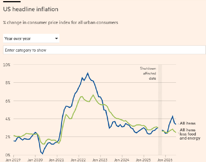Click the US headline inflation title
The height and width of the screenshot is (162, 206).
tap(31, 9)
